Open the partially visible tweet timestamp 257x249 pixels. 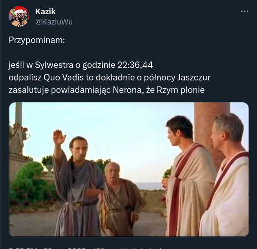point(47,248)
